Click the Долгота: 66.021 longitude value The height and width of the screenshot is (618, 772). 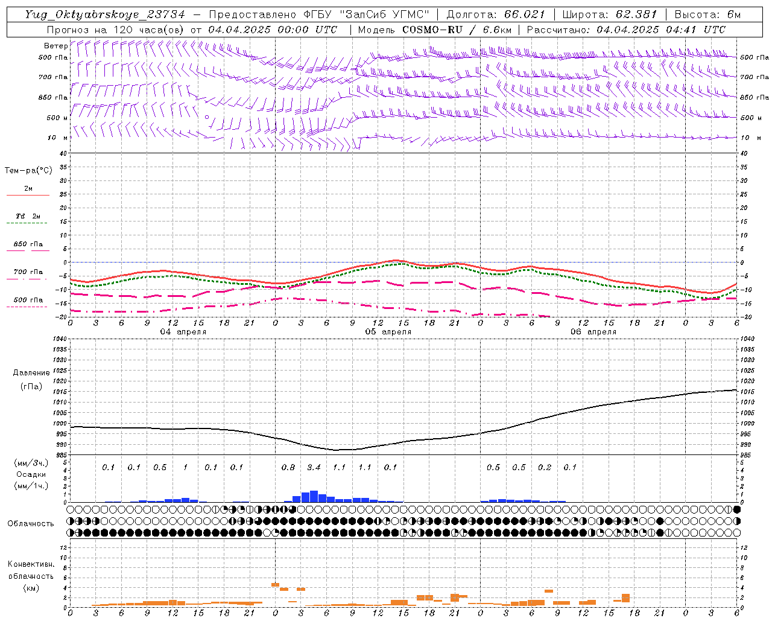click(496, 15)
